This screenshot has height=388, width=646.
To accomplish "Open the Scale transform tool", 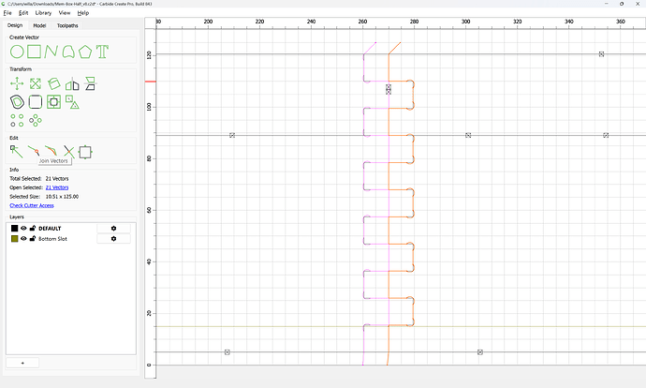I will coord(36,83).
